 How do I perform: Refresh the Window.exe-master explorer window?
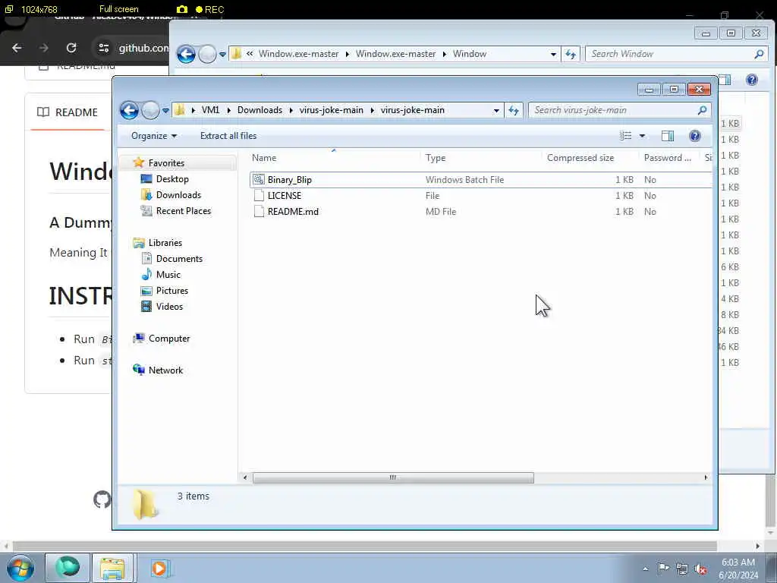pyautogui.click(x=571, y=54)
